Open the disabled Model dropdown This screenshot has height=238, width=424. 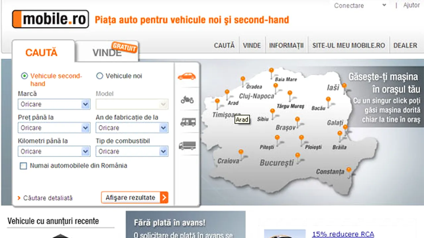[132, 104]
